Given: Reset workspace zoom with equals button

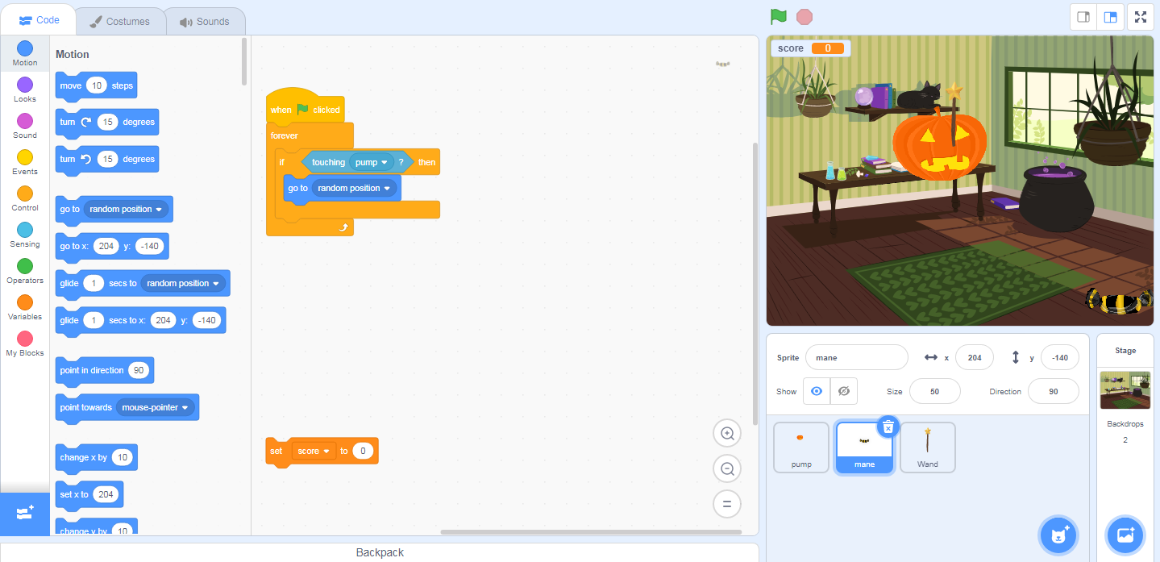Looking at the screenshot, I should [726, 504].
